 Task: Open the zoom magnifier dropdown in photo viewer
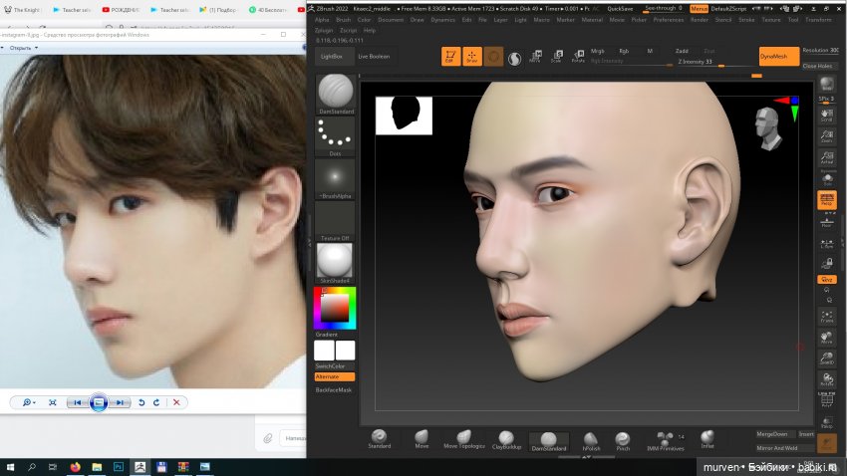coord(29,402)
